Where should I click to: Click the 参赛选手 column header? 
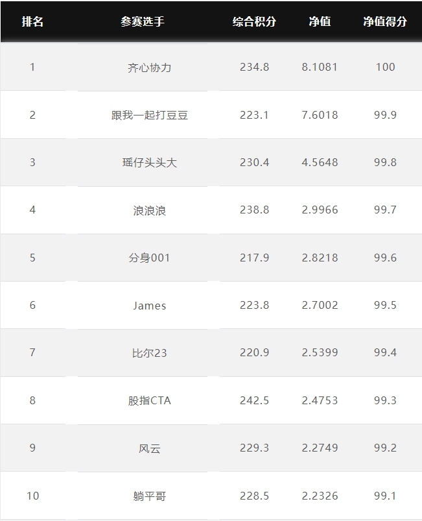pyautogui.click(x=143, y=21)
